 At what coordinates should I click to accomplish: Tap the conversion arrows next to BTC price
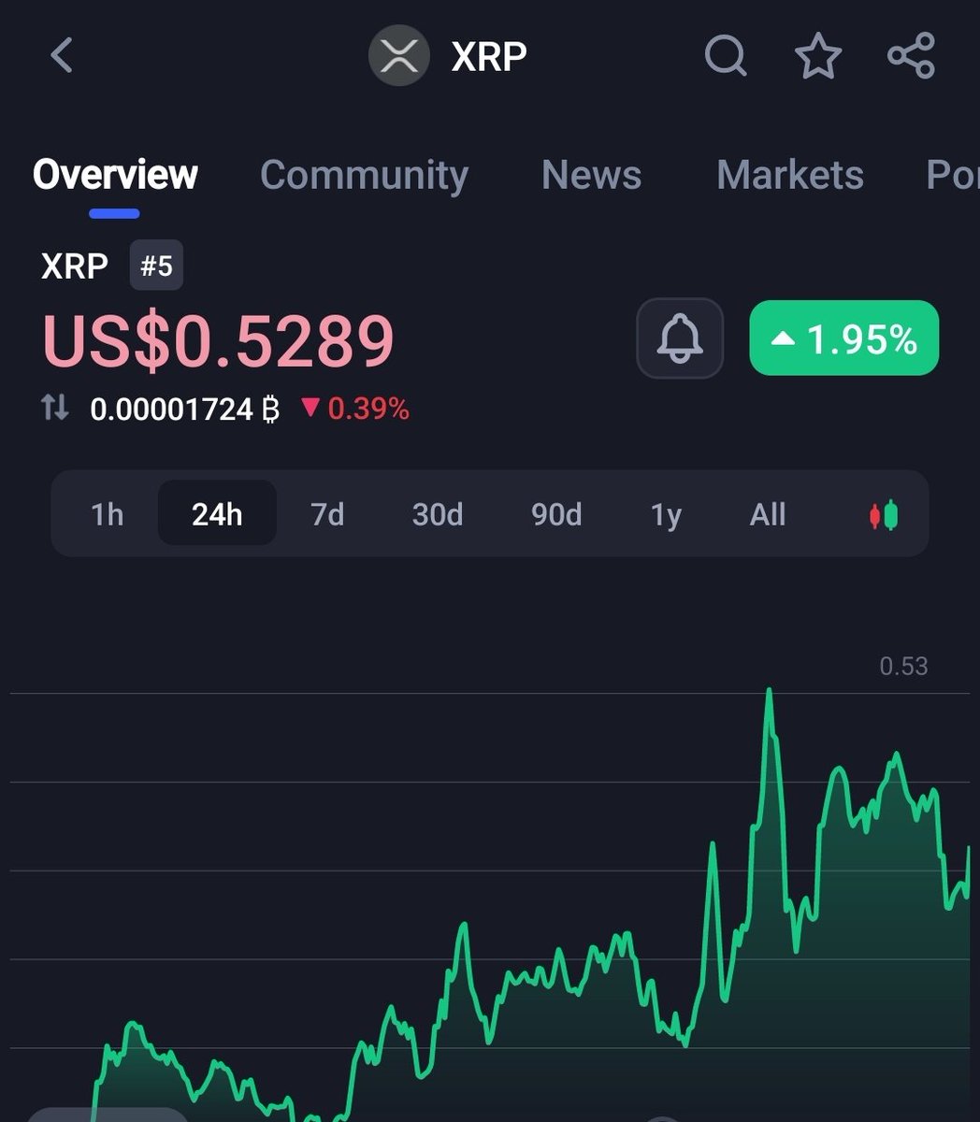tap(55, 408)
